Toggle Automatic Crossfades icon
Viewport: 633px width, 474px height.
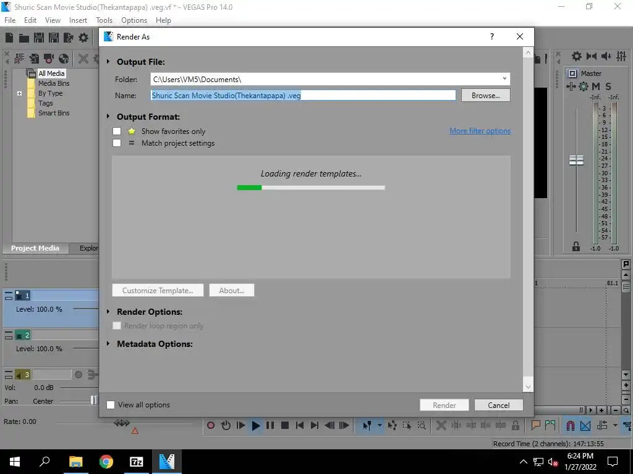click(585, 425)
